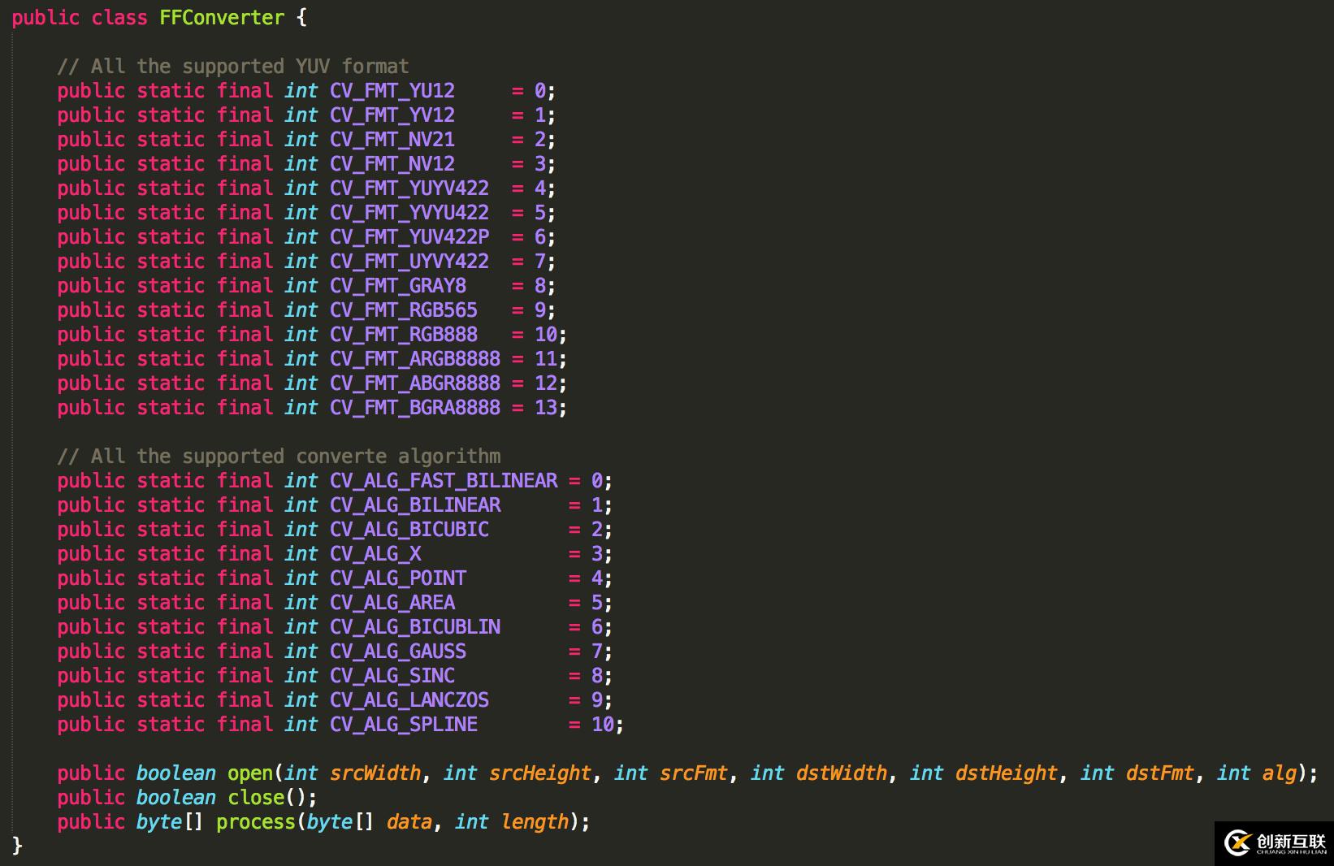
Task: Click the close method name
Action: point(256,797)
